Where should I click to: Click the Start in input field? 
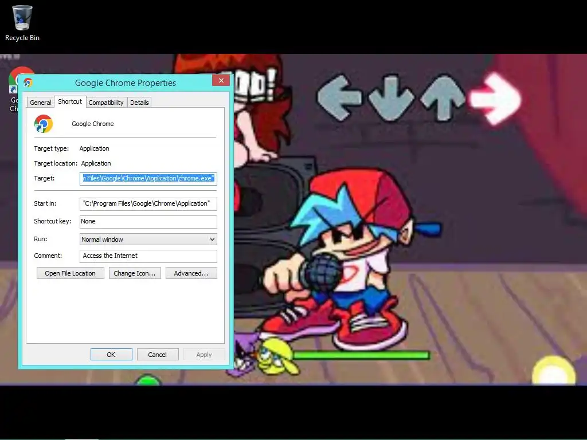tap(148, 203)
